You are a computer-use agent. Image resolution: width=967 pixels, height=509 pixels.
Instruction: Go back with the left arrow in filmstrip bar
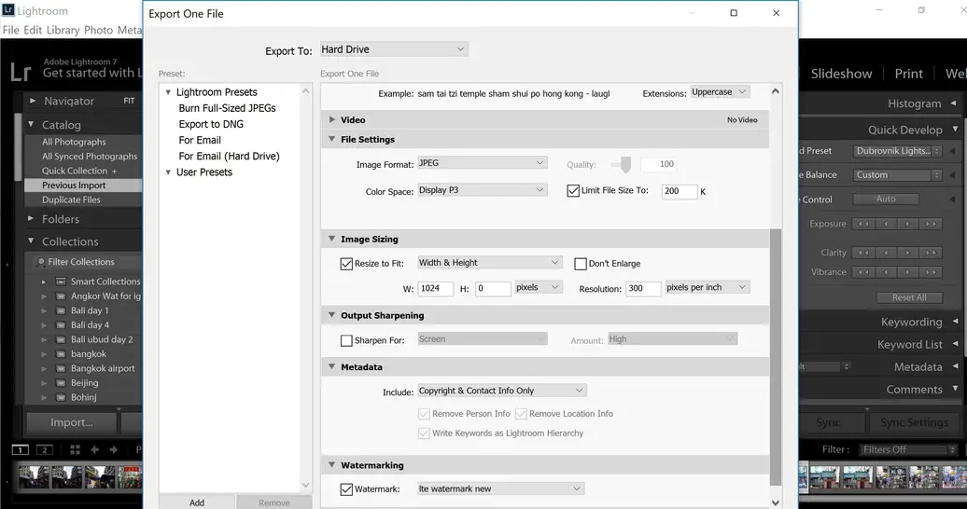pos(95,450)
